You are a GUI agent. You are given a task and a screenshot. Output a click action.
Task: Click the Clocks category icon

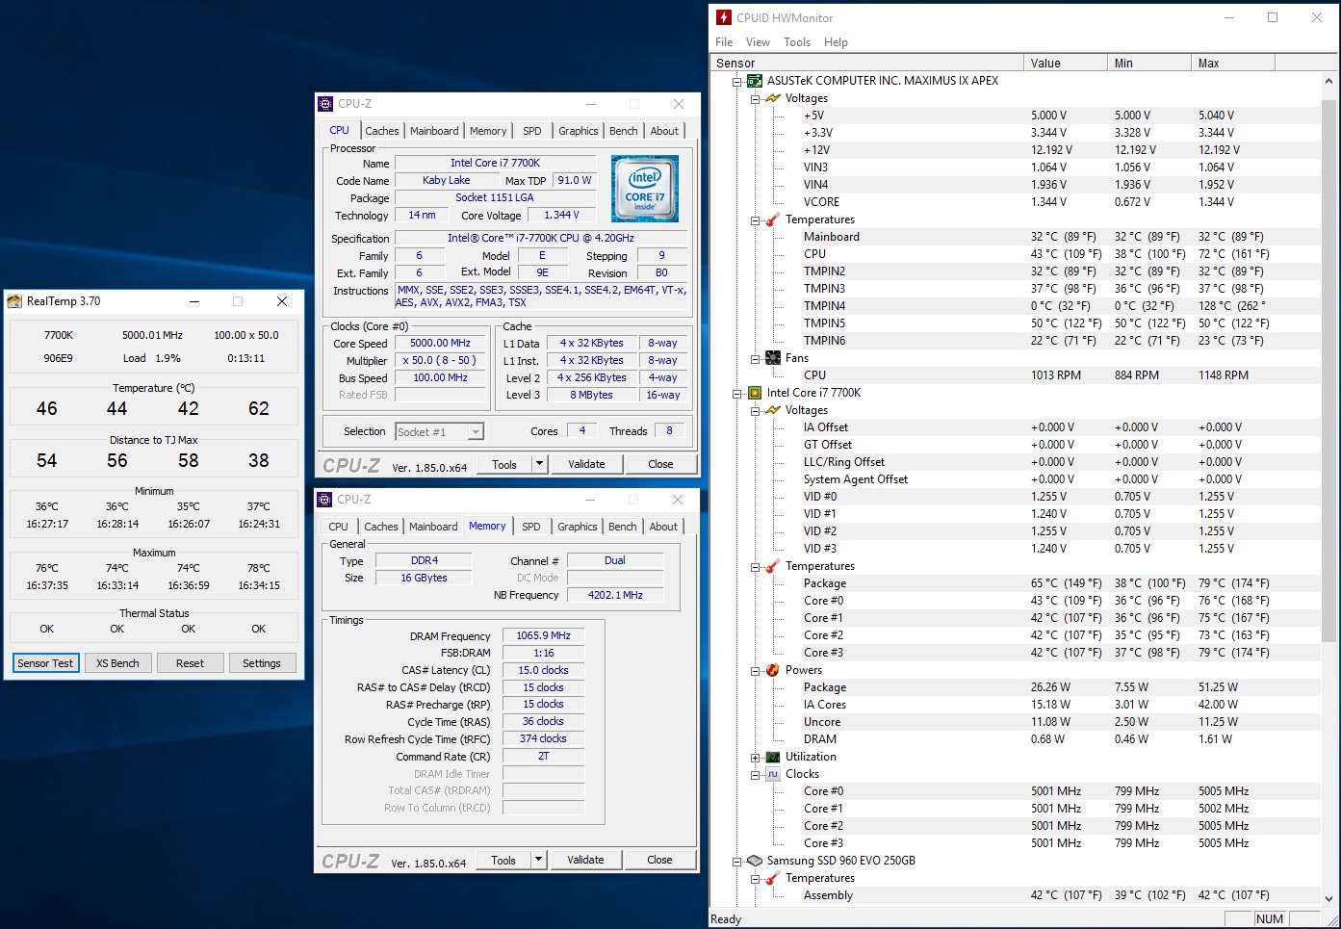tap(772, 774)
